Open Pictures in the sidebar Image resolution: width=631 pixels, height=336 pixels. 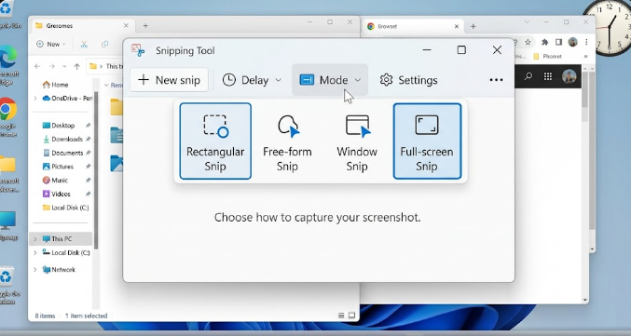click(x=58, y=167)
